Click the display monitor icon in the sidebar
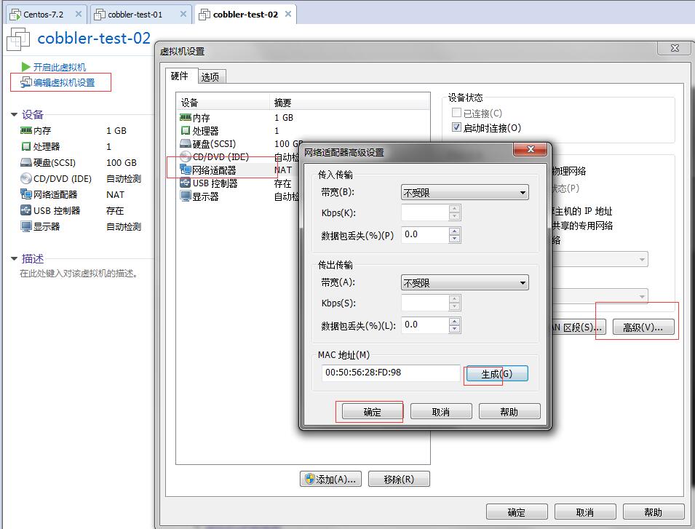Image resolution: width=695 pixels, height=529 pixels. click(25, 226)
